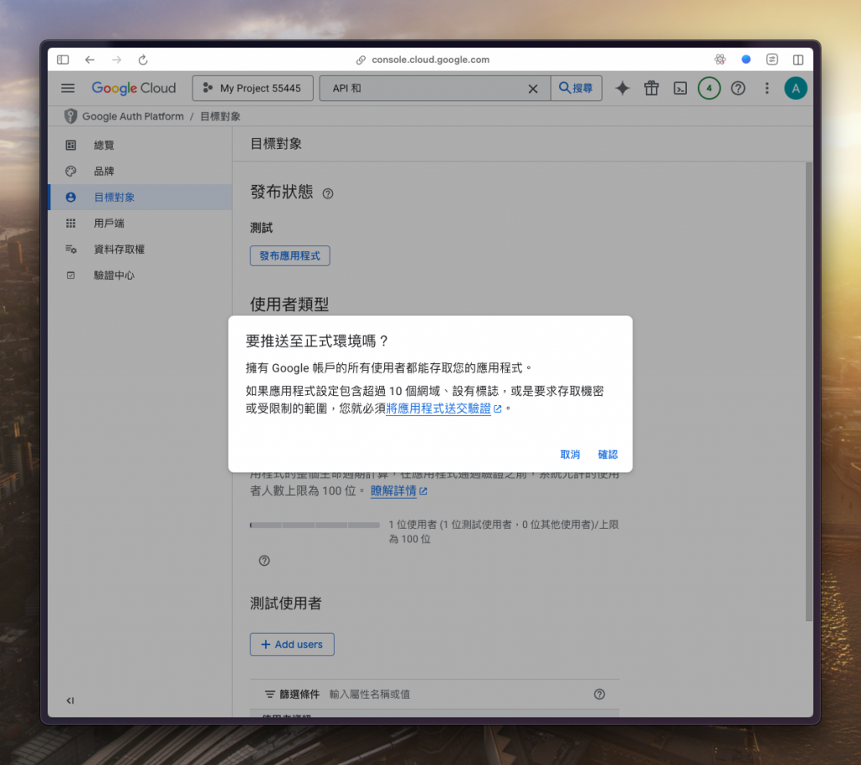
Task: Go forward with the browser forward arrow
Action: pos(116,60)
